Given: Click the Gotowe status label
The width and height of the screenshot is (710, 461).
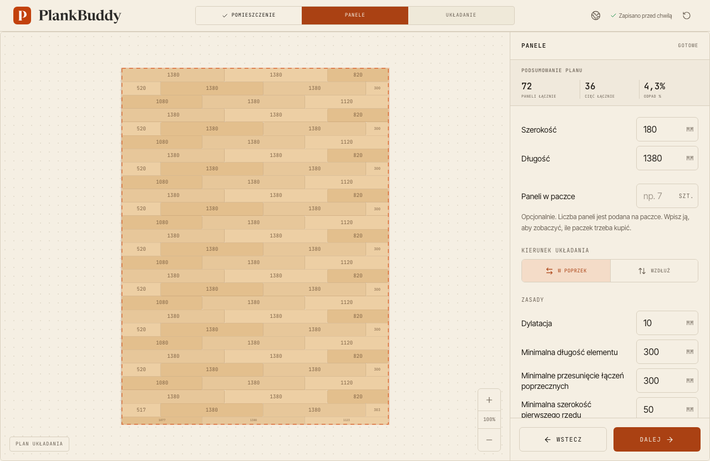Looking at the screenshot, I should (688, 45).
